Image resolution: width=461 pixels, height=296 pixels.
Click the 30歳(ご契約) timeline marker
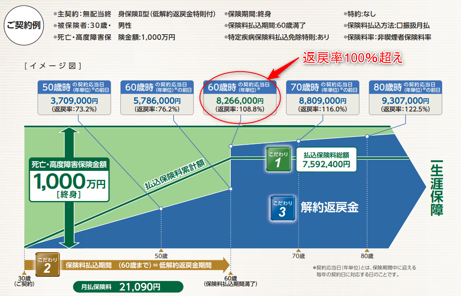point(24,279)
